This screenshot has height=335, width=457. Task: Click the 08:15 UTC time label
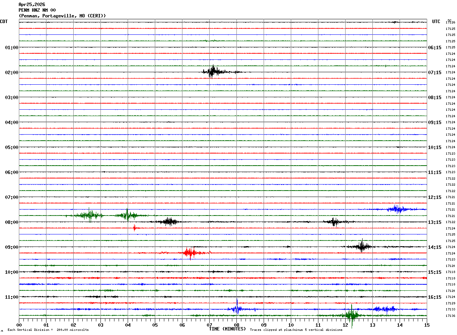tap(435, 98)
